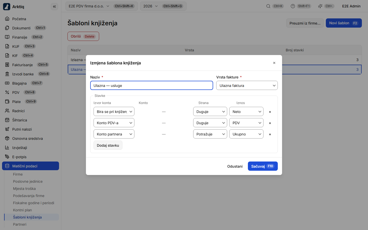Open Plate in the sidebar

tap(30, 101)
